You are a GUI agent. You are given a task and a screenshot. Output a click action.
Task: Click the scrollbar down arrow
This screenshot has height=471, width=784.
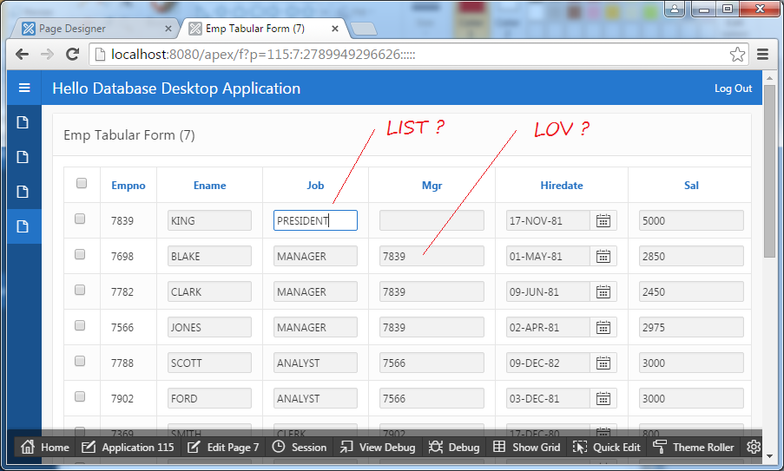point(769,456)
